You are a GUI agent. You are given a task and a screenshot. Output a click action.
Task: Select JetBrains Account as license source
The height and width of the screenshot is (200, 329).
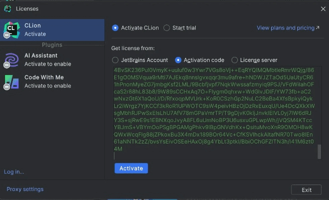tap(116, 60)
